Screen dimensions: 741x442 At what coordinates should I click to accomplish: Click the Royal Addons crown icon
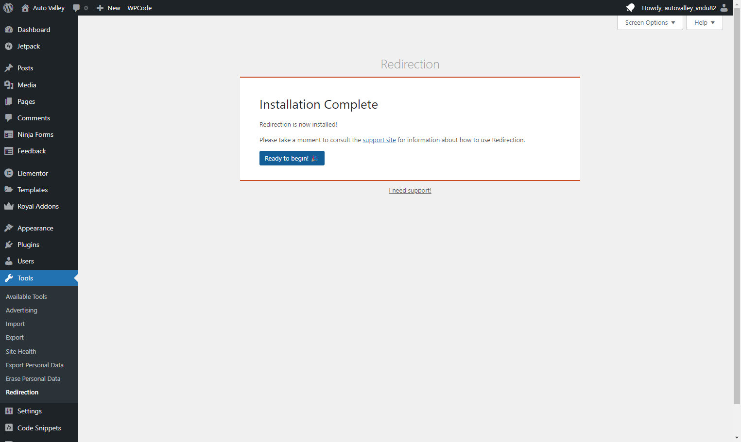click(x=9, y=206)
